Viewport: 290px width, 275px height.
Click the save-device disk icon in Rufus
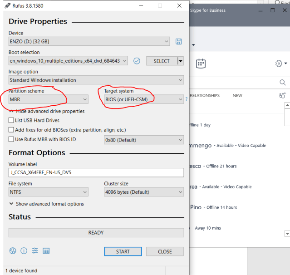179,42
